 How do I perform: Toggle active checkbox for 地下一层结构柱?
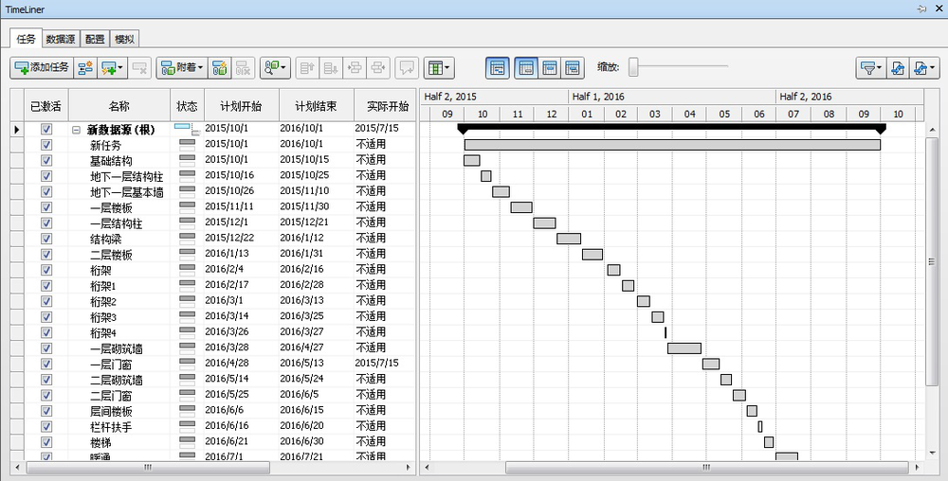pos(46,176)
